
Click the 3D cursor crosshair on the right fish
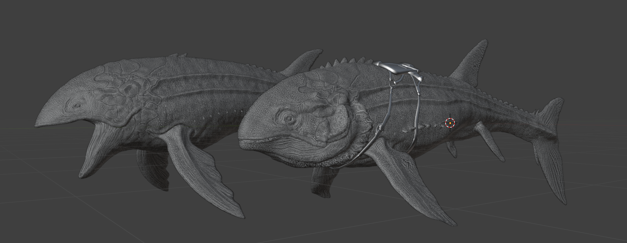click(x=450, y=122)
